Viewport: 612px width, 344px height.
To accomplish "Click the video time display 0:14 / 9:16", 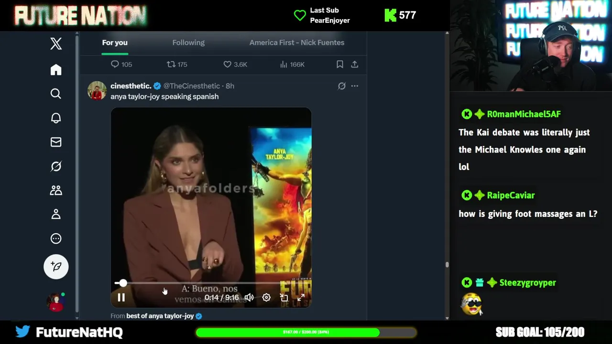I will [x=221, y=298].
